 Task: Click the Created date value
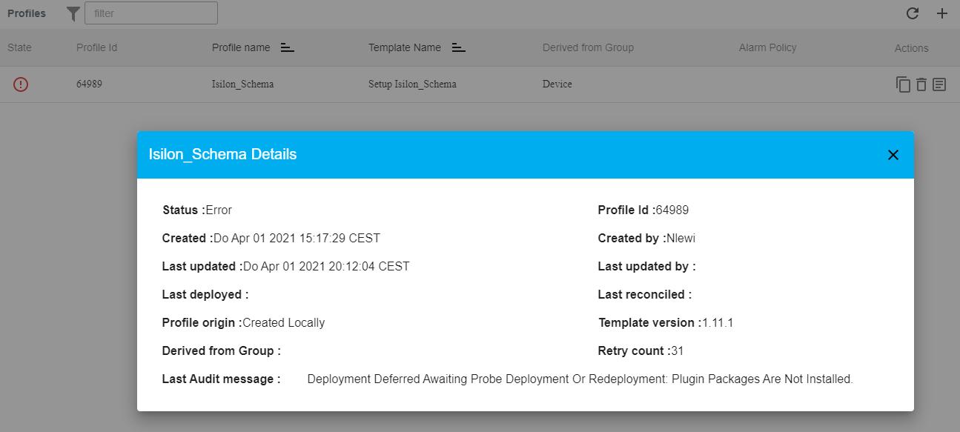coord(297,238)
